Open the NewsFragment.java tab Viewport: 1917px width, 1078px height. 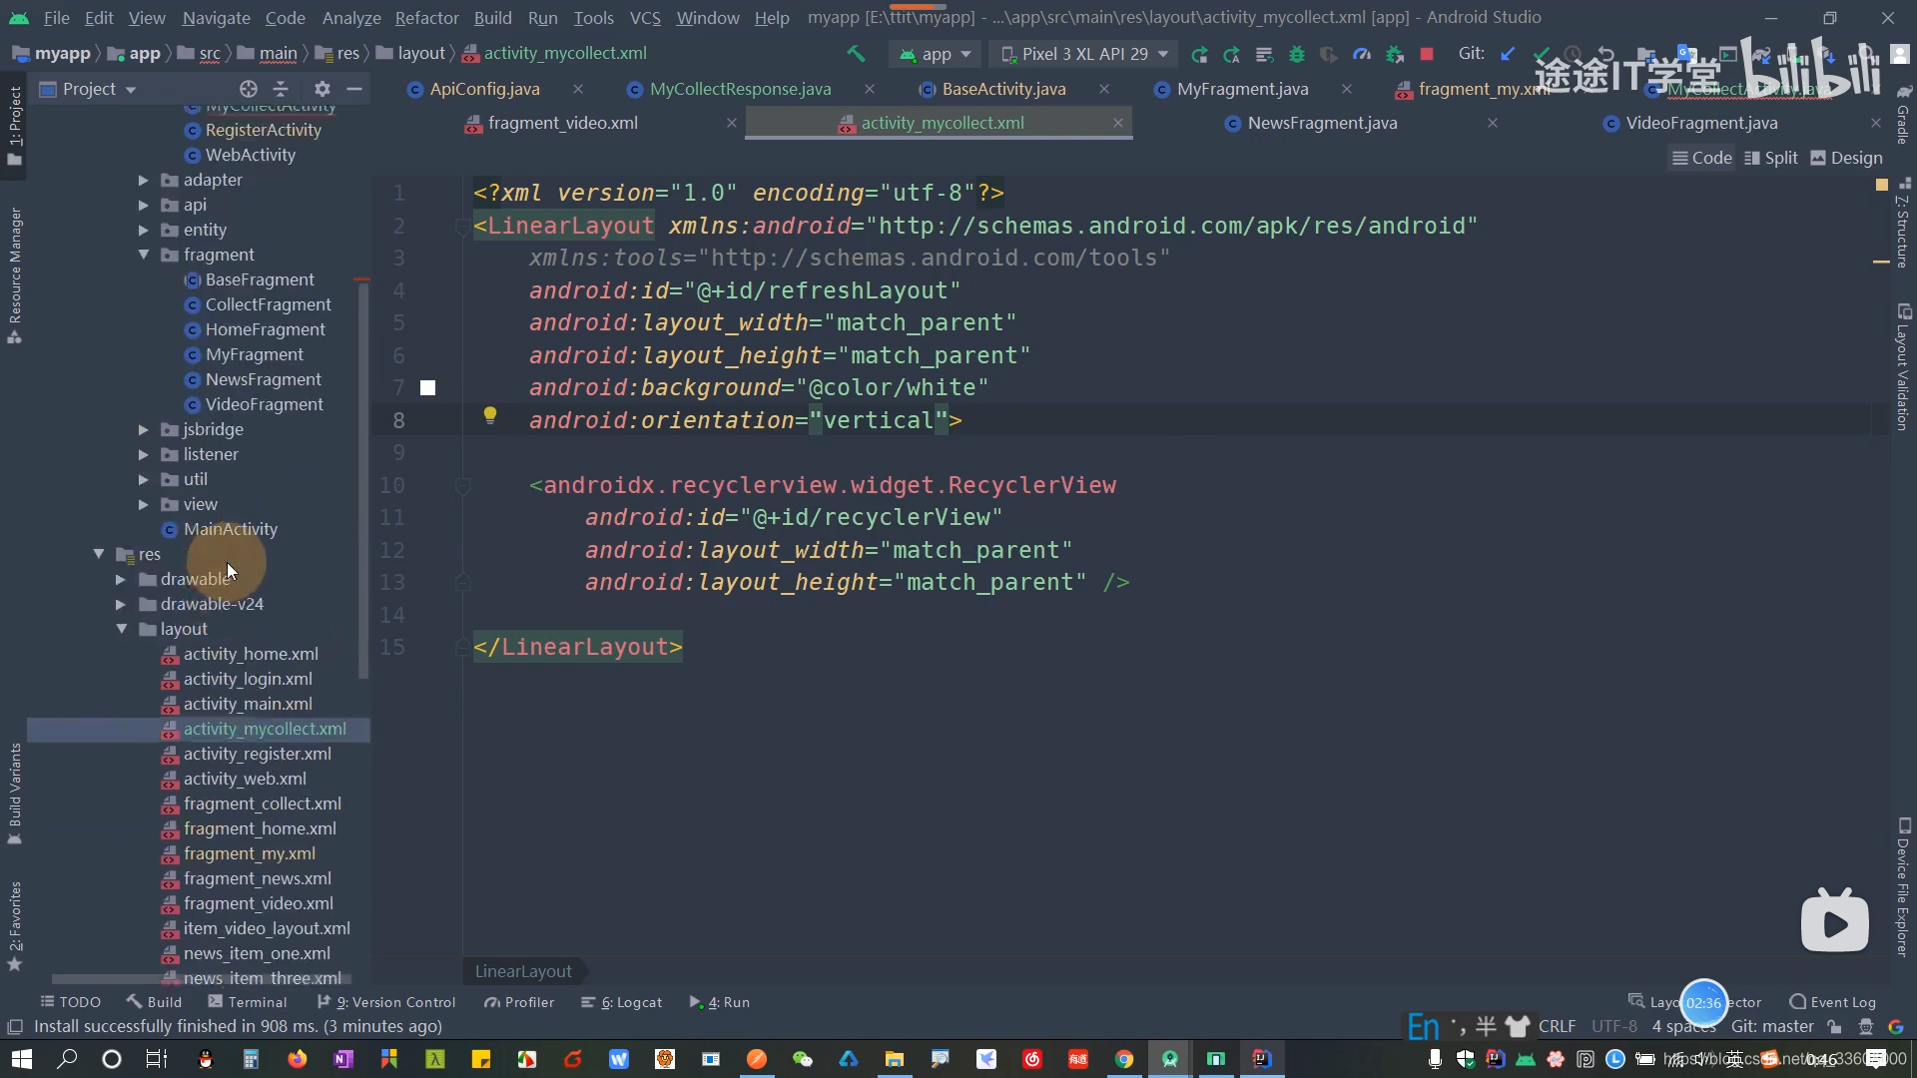1322,123
